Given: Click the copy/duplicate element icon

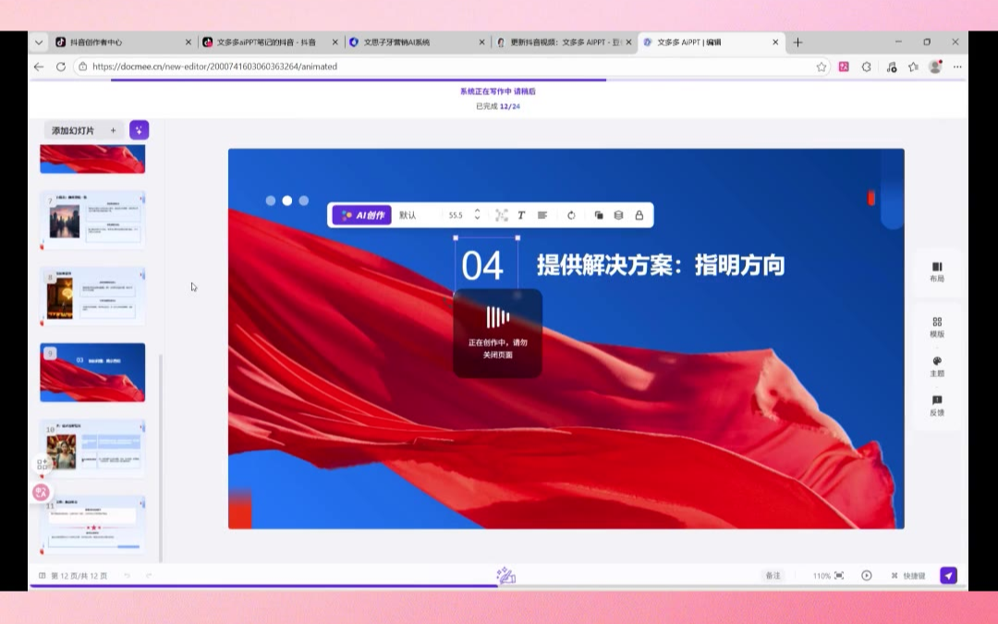Looking at the screenshot, I should [598, 215].
